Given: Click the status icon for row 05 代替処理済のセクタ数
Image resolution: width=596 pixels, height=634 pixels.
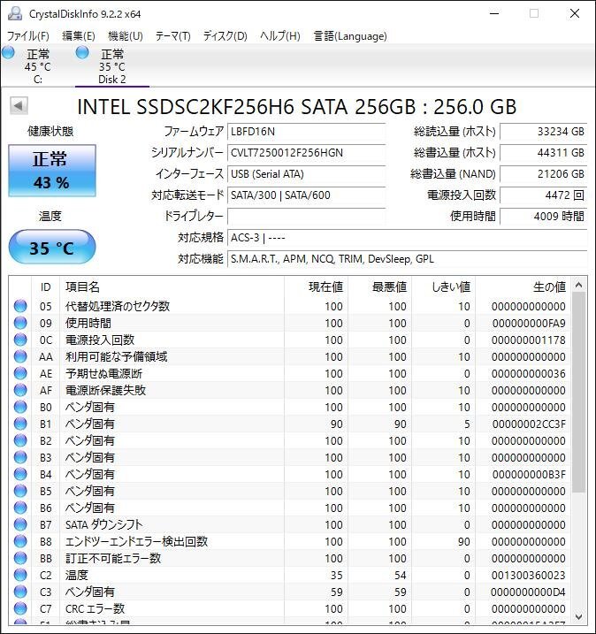Looking at the screenshot, I should point(20,306).
